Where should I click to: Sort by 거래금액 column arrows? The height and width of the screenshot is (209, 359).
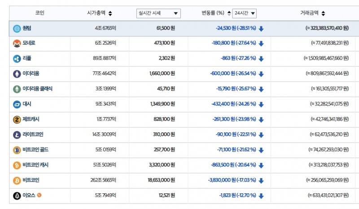323,13
